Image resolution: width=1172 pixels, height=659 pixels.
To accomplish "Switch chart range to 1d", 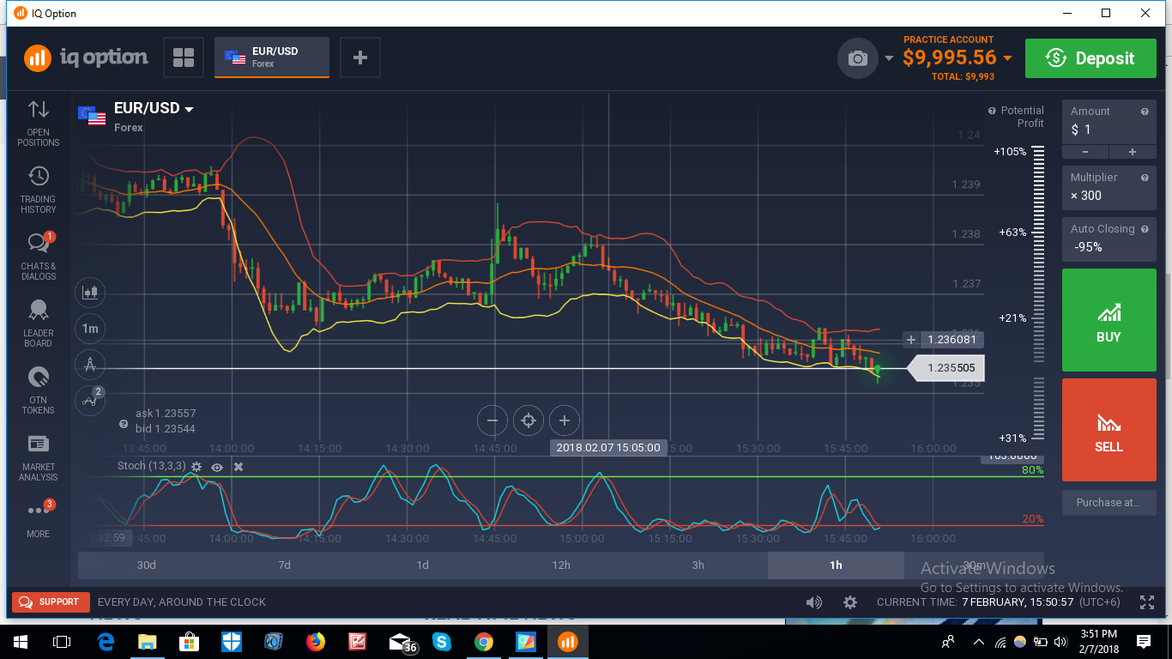I will click(x=422, y=565).
